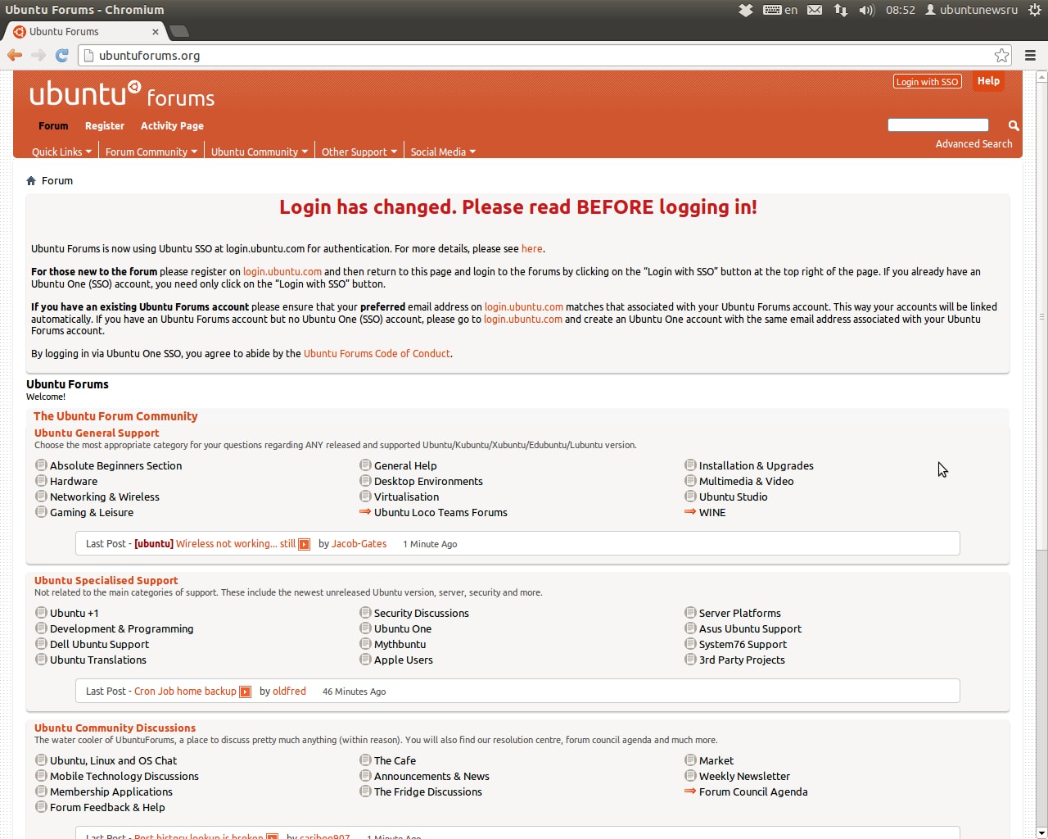1048x839 pixels.
Task: Open the Activity Page navigation item
Action: [172, 125]
